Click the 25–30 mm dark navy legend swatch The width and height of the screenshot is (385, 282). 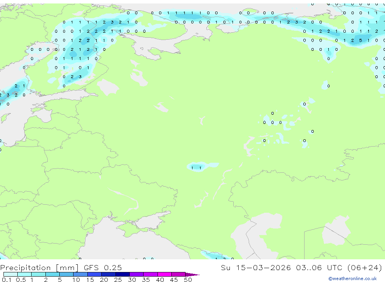click(122, 274)
